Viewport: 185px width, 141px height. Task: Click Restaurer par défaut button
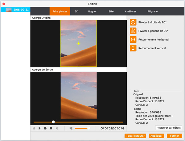pos(169,128)
